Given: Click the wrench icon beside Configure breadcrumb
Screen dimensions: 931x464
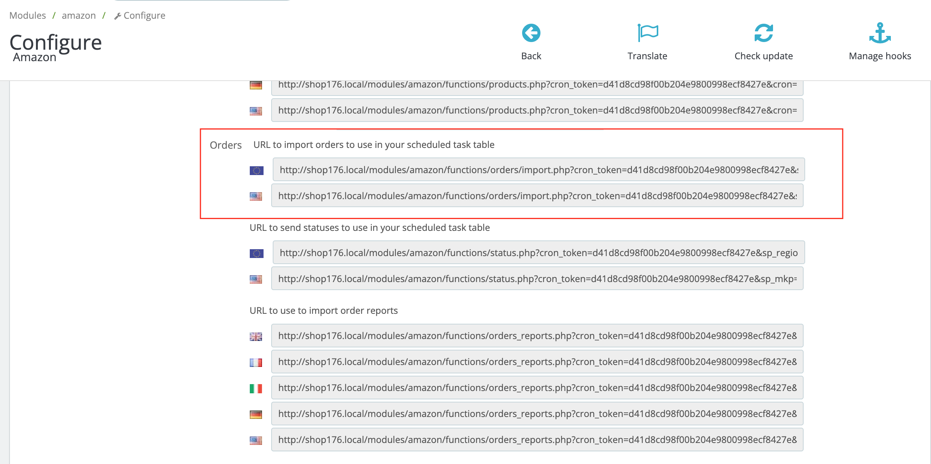Looking at the screenshot, I should [x=118, y=16].
